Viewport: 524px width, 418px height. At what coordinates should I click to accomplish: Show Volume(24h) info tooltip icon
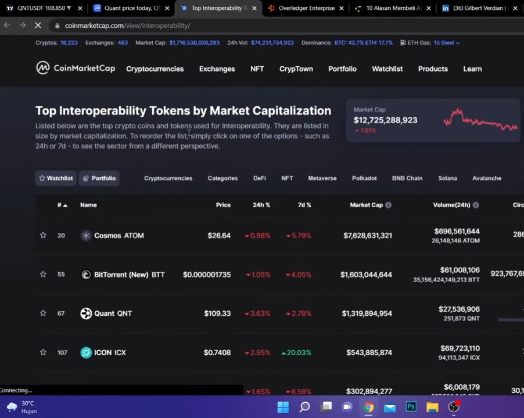[476, 205]
